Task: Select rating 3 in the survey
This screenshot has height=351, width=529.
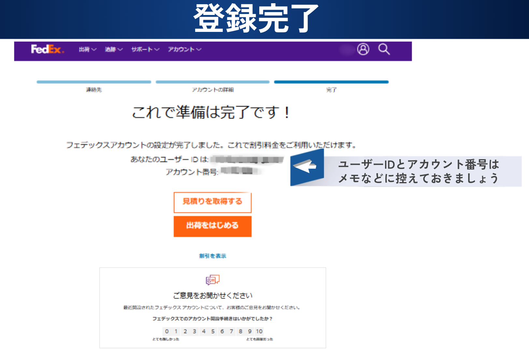Action: coord(194,331)
